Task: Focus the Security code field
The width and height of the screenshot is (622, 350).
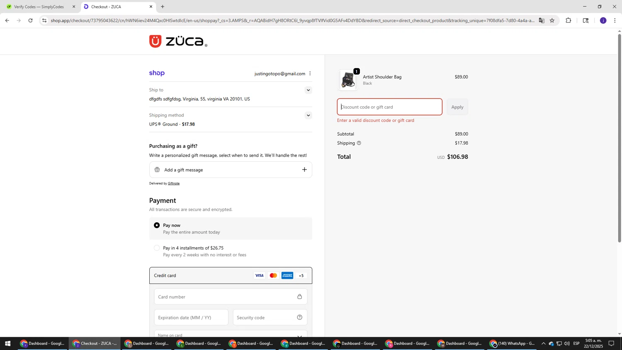Action: point(270,318)
